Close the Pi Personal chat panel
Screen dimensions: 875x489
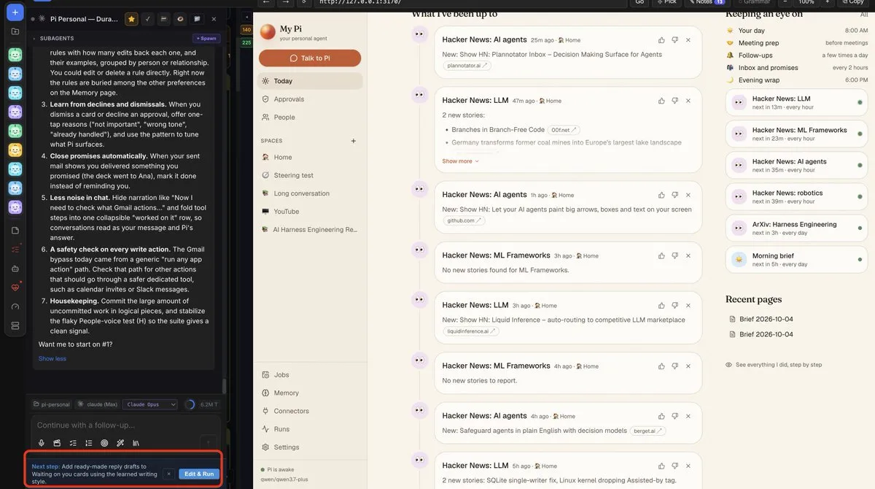213,19
